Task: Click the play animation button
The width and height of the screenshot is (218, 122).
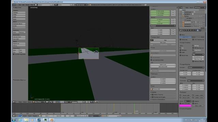Action: tap(83, 116)
